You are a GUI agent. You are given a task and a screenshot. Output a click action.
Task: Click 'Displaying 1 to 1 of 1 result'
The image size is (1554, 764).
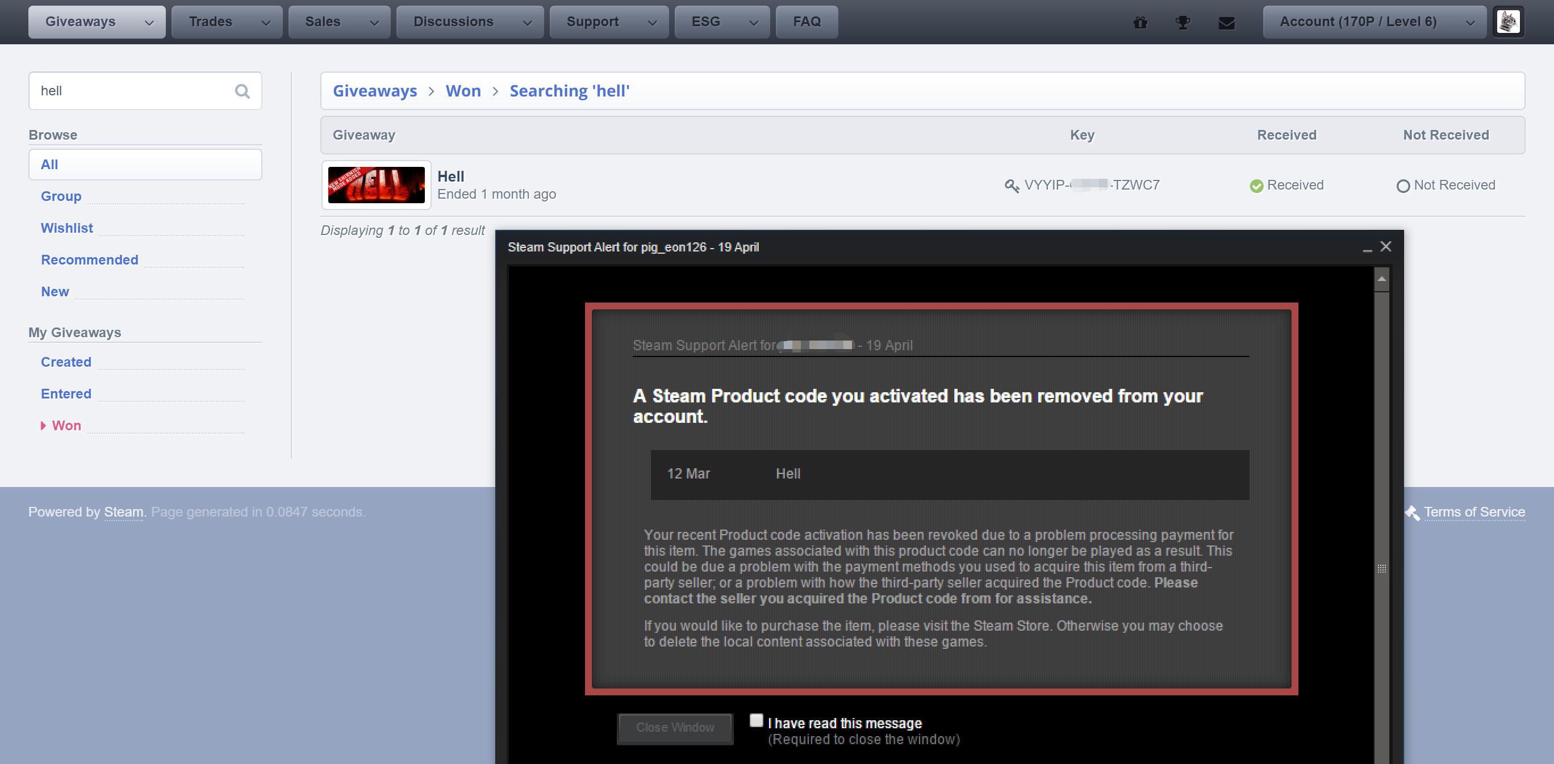[x=402, y=231]
